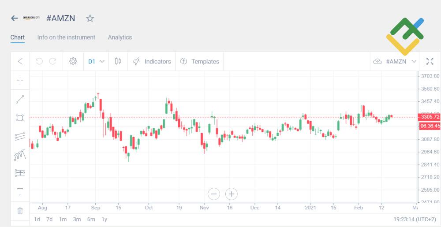Add #AMZN to favorites with the star

coord(90,18)
